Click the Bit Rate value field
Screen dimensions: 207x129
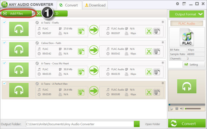click(x=196, y=50)
